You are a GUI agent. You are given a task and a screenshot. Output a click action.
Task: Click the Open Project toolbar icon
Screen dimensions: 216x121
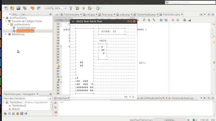pyautogui.click(x=19, y=8)
